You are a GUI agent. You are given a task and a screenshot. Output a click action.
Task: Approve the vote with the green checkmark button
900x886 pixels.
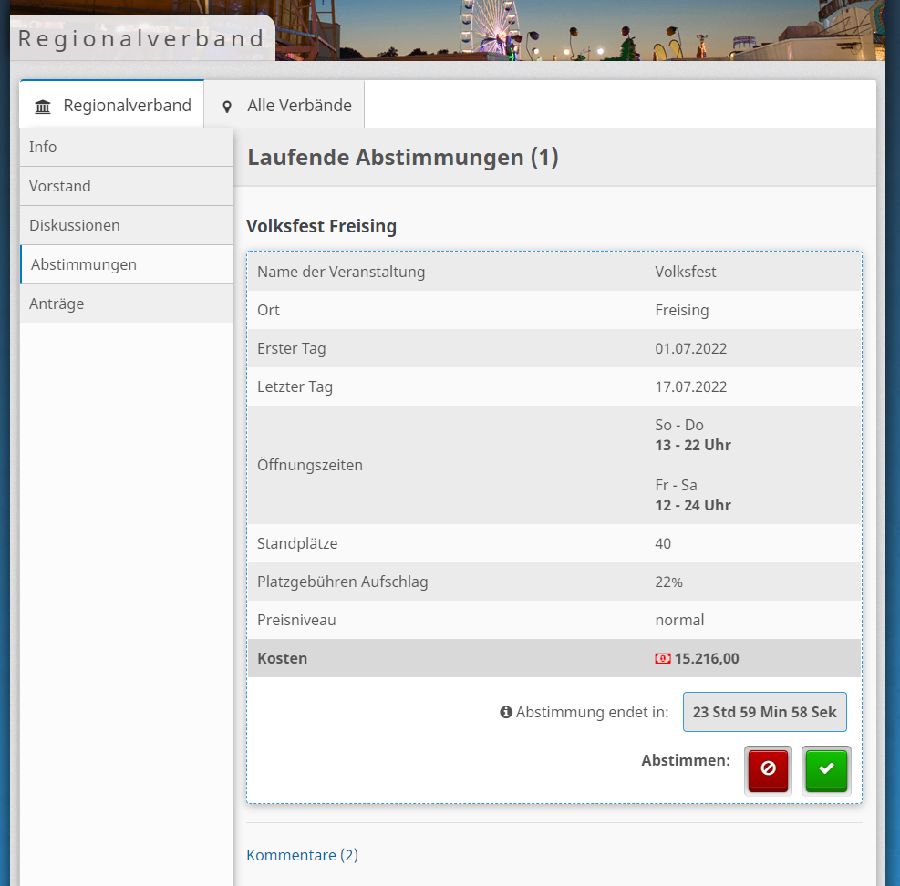tap(826, 770)
